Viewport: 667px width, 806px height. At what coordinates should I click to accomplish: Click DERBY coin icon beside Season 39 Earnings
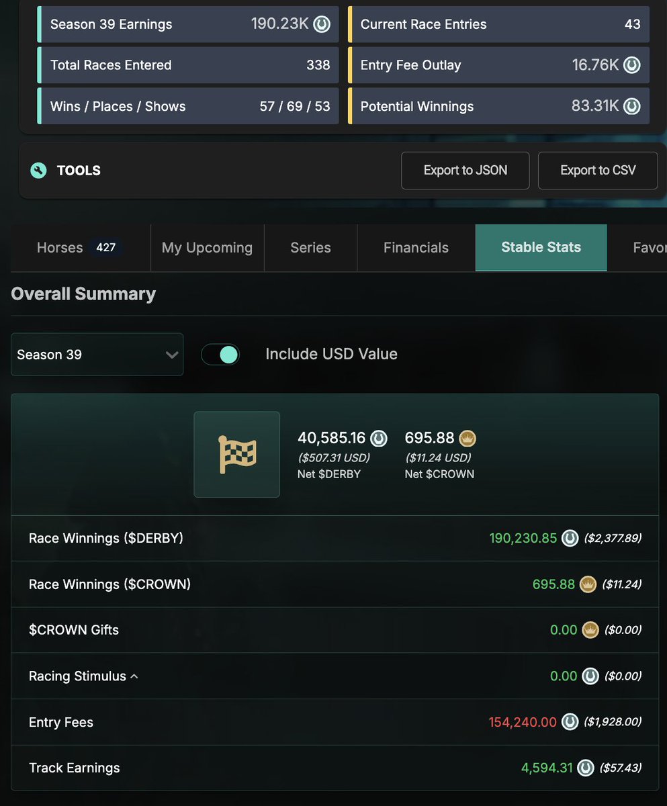pyautogui.click(x=321, y=24)
